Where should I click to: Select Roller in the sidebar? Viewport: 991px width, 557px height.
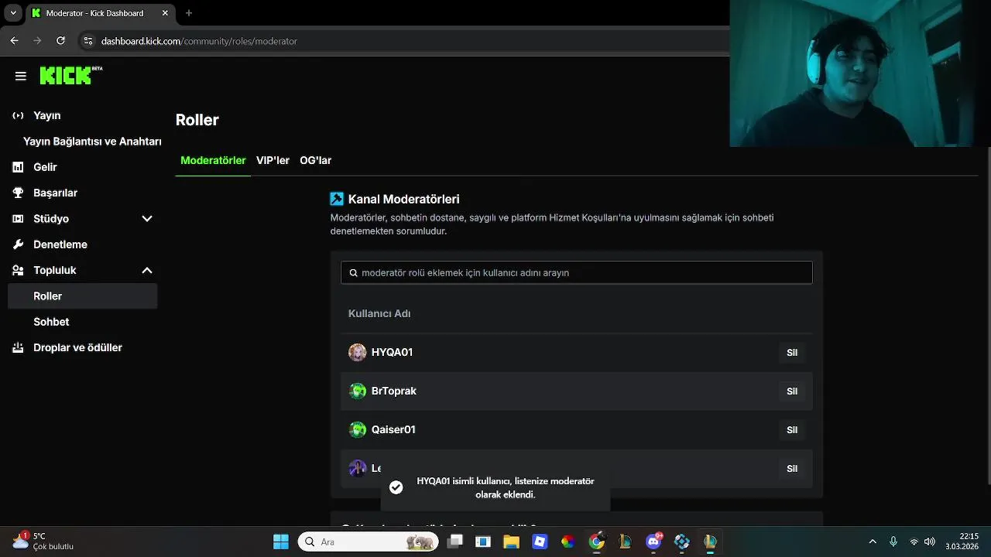tap(82, 296)
